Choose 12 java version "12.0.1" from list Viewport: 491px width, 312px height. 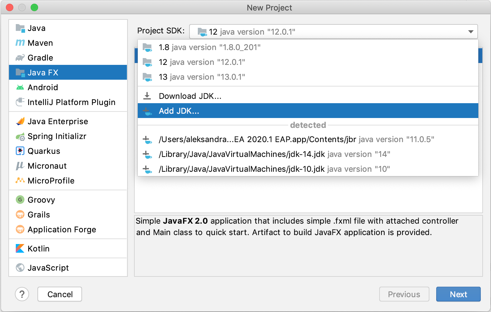click(x=308, y=62)
